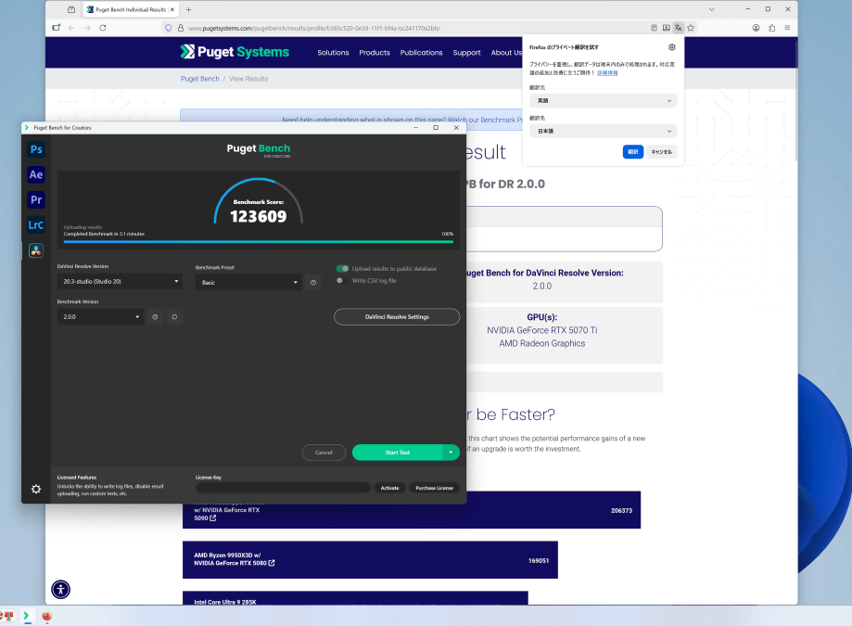Switch to the Lightroom Classic benchmark icon
The width and height of the screenshot is (852, 626).
[x=36, y=224]
